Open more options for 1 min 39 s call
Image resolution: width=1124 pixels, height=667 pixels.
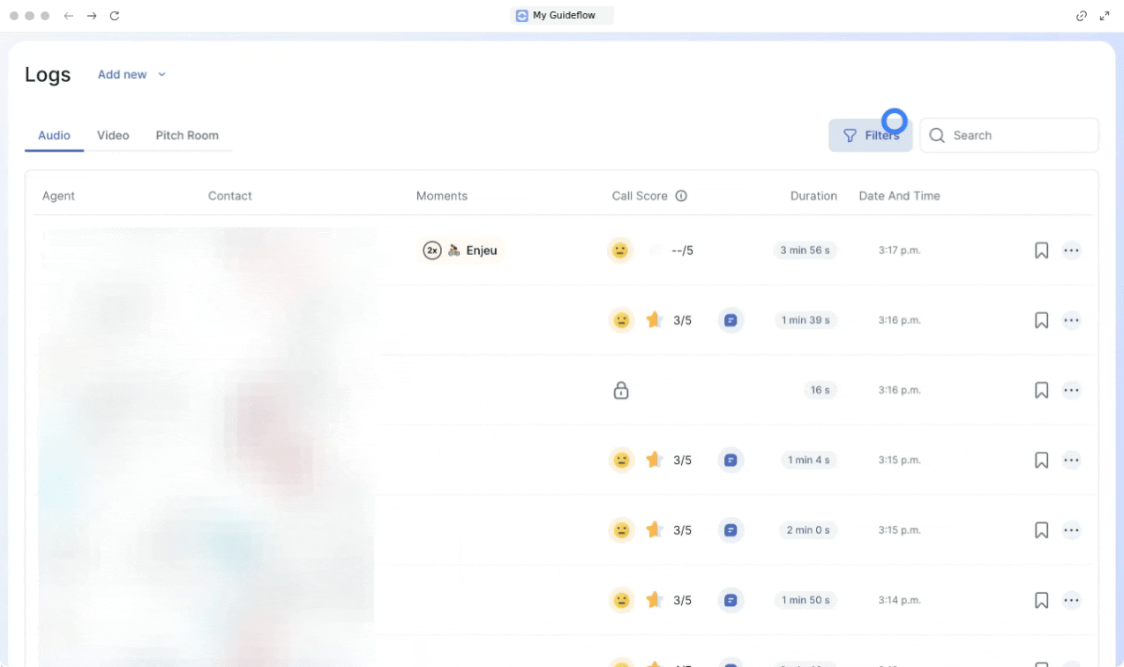pyautogui.click(x=1071, y=320)
